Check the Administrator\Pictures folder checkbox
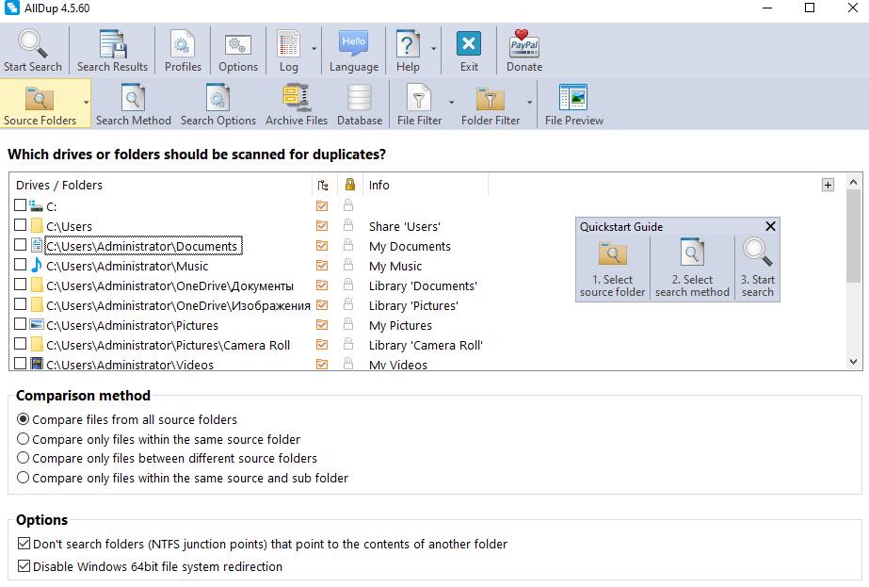Screen dimensions: 869x587 (20, 323)
